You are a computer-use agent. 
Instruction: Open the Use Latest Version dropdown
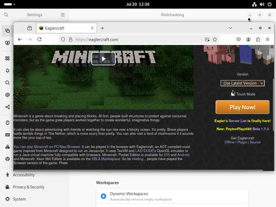tap(242, 83)
